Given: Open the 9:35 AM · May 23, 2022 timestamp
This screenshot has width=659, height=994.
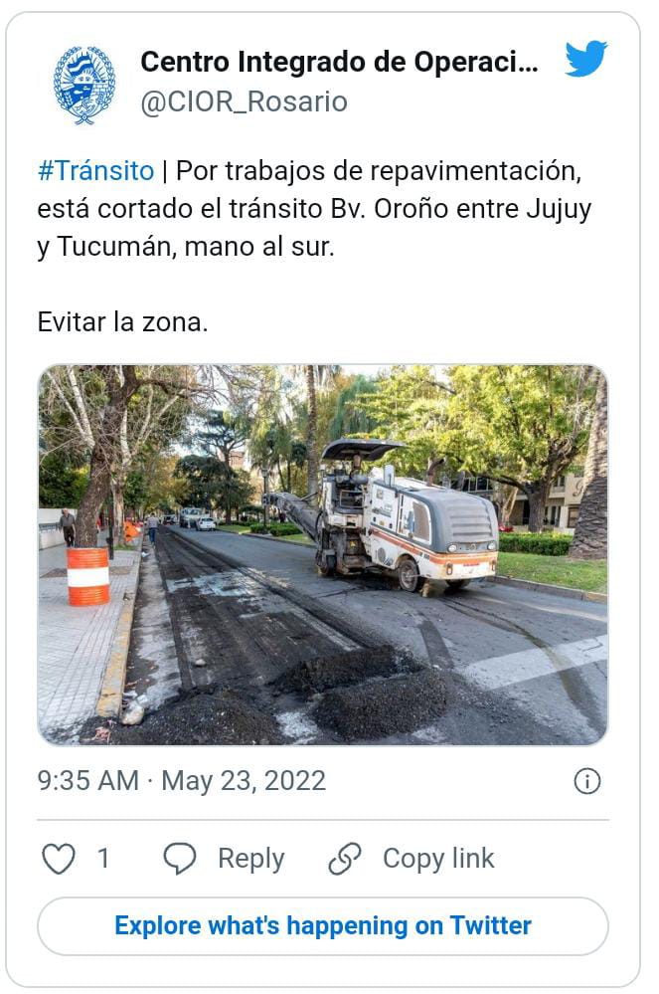Looking at the screenshot, I should 182,781.
